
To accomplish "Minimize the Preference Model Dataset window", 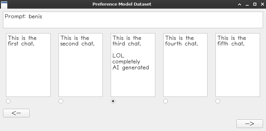I will [x=247, y=4].
